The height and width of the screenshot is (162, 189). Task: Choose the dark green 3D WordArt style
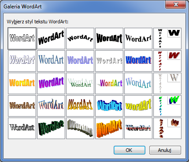pyautogui.click(x=51, y=128)
